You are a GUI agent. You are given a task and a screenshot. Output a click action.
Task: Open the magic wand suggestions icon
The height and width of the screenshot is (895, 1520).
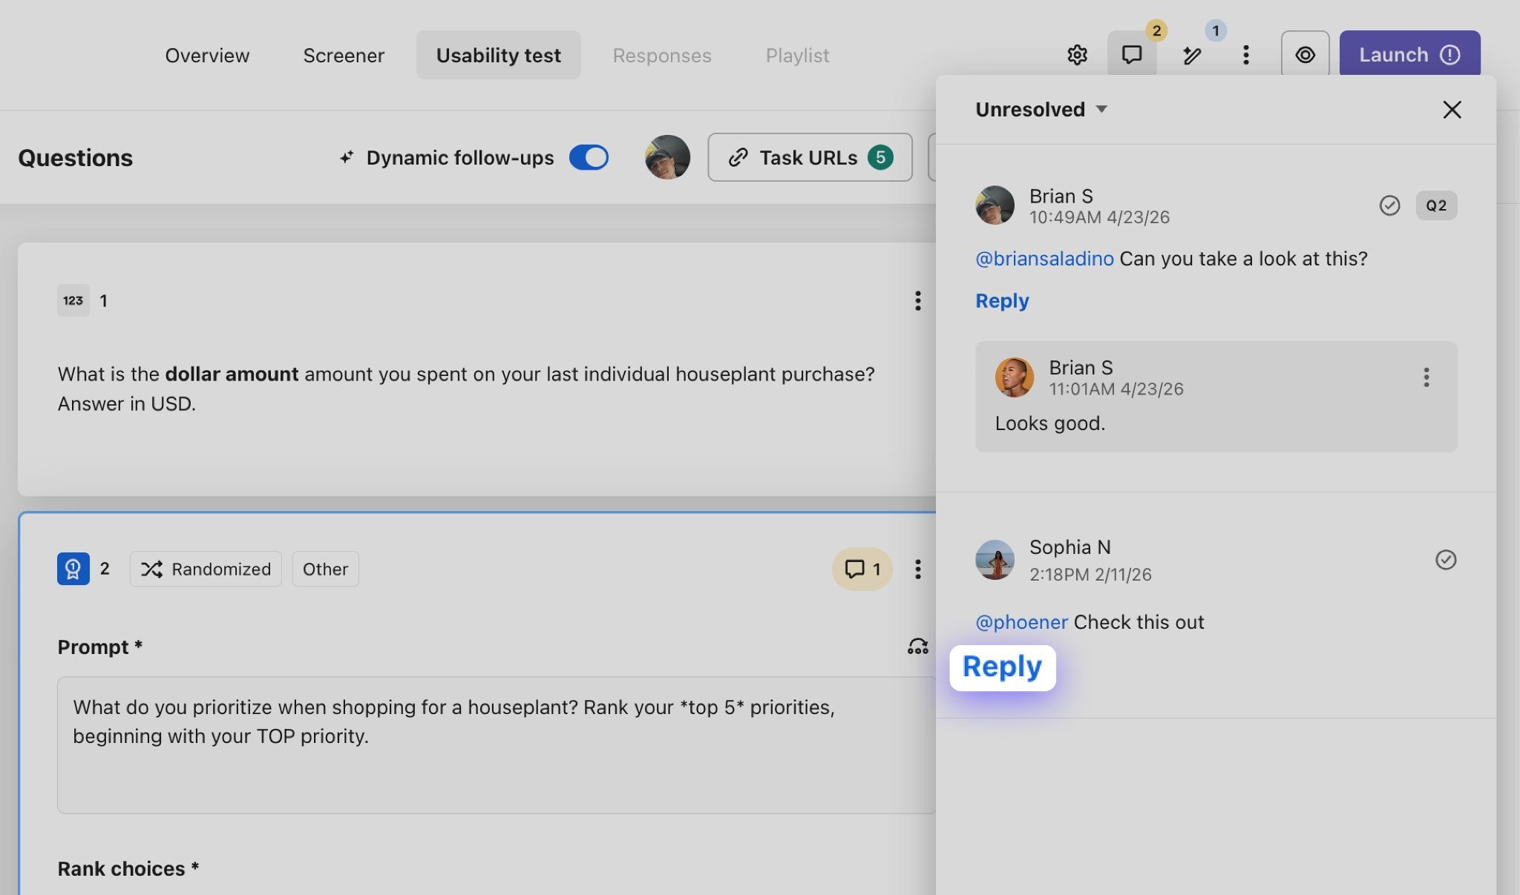point(1192,55)
